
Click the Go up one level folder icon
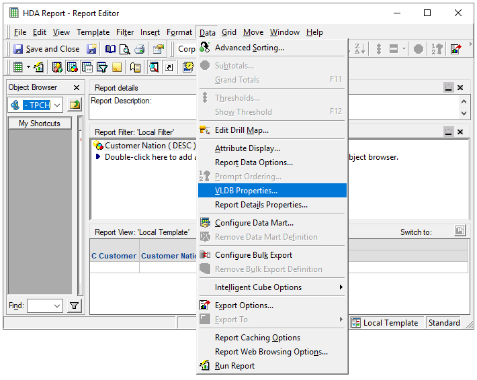[75, 105]
